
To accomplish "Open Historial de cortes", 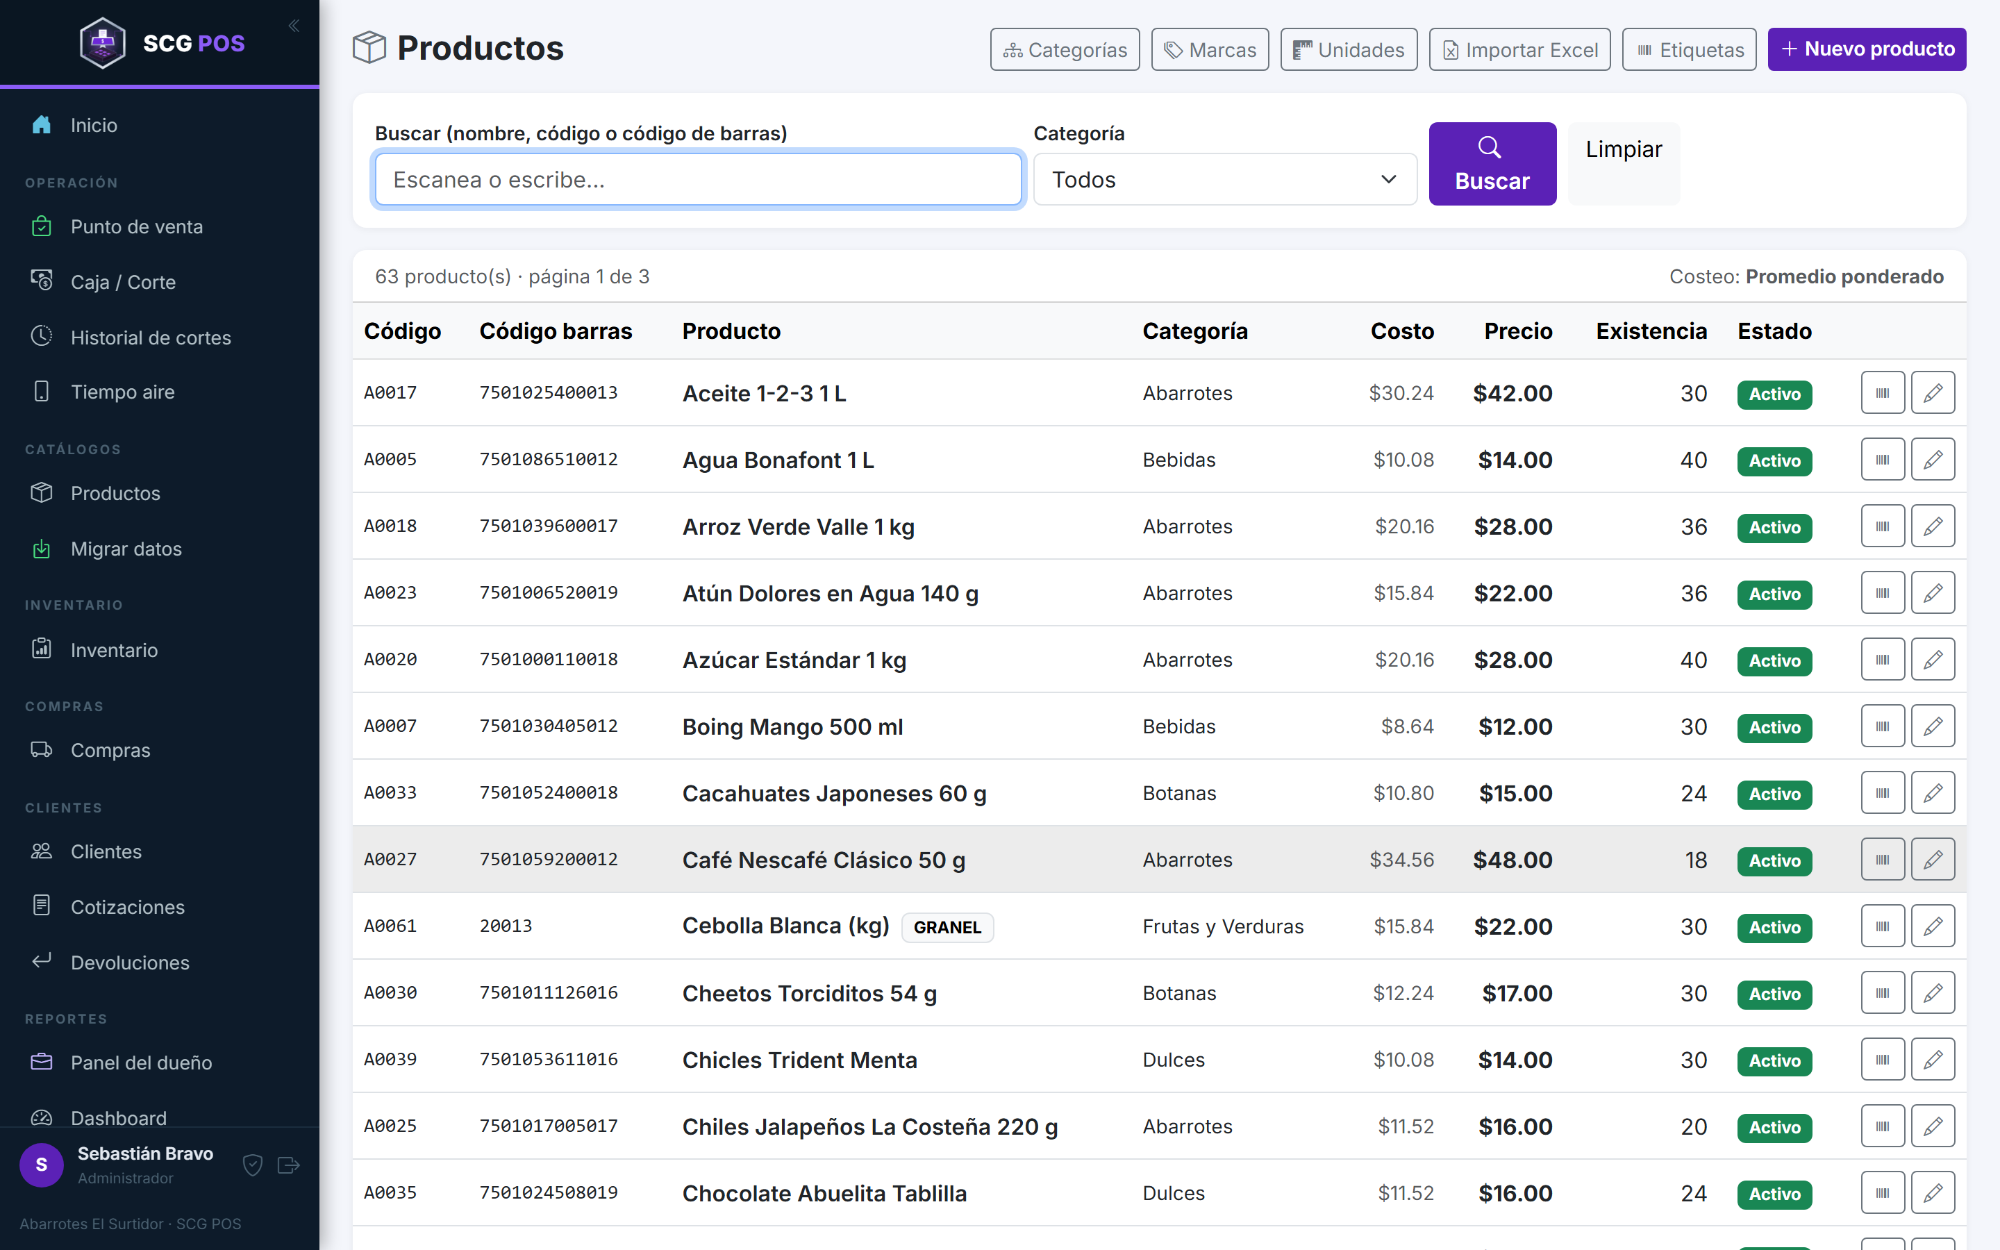I will click(160, 337).
